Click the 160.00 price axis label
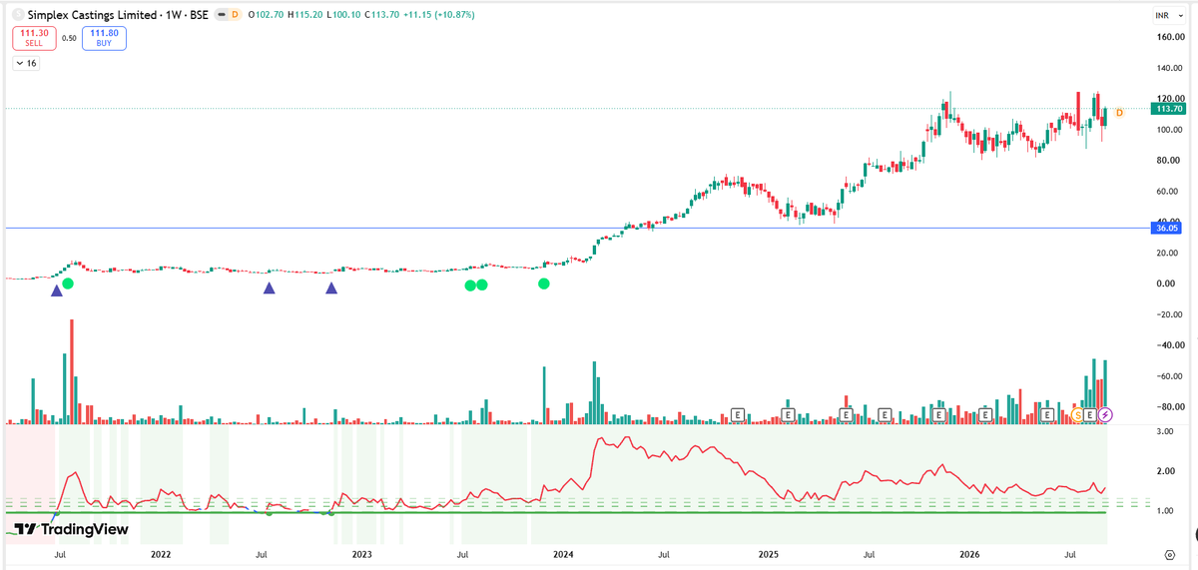Viewport: 1198px width, 570px height. tap(1169, 37)
